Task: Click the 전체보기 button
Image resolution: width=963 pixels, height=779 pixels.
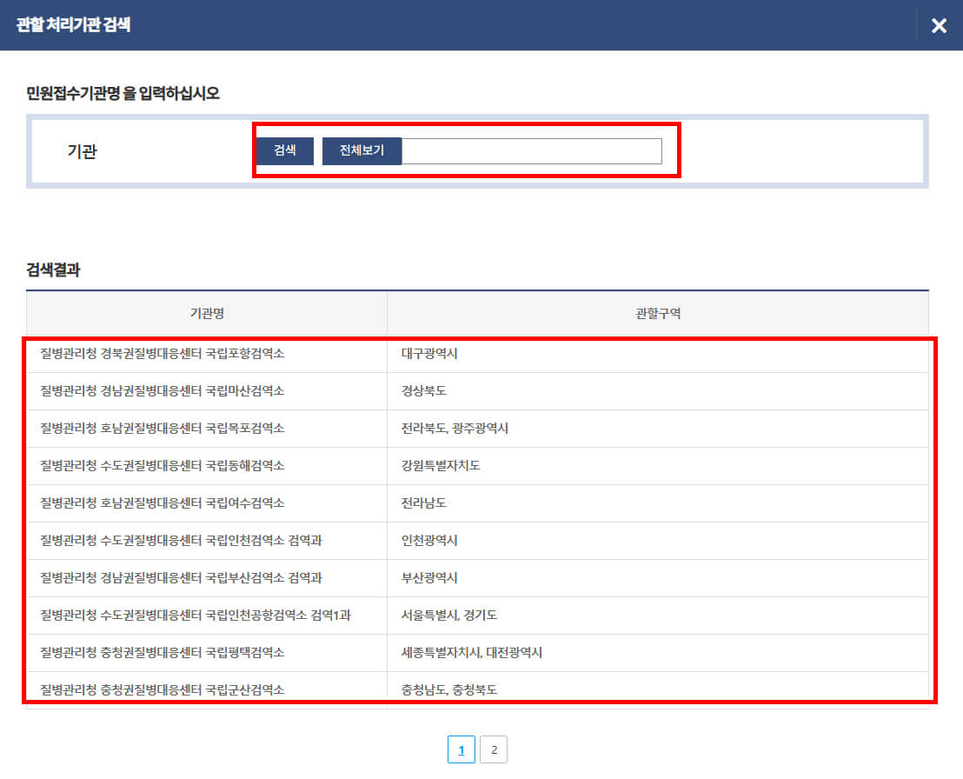Action: point(362,150)
